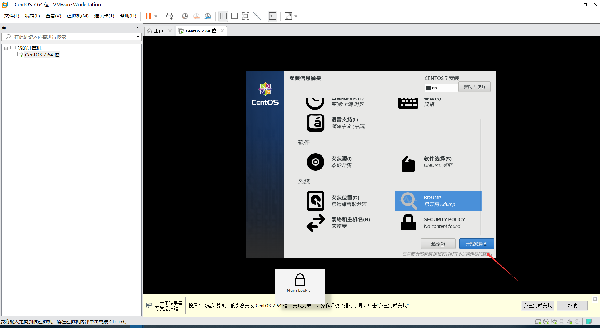600x328 pixels.
Task: Click the 已选择自动分区 partition text
Action: pos(349,204)
